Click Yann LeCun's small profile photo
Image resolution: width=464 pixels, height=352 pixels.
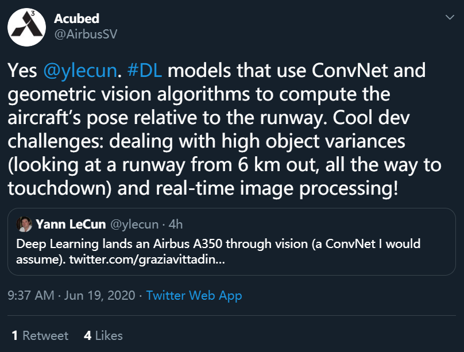click(24, 224)
